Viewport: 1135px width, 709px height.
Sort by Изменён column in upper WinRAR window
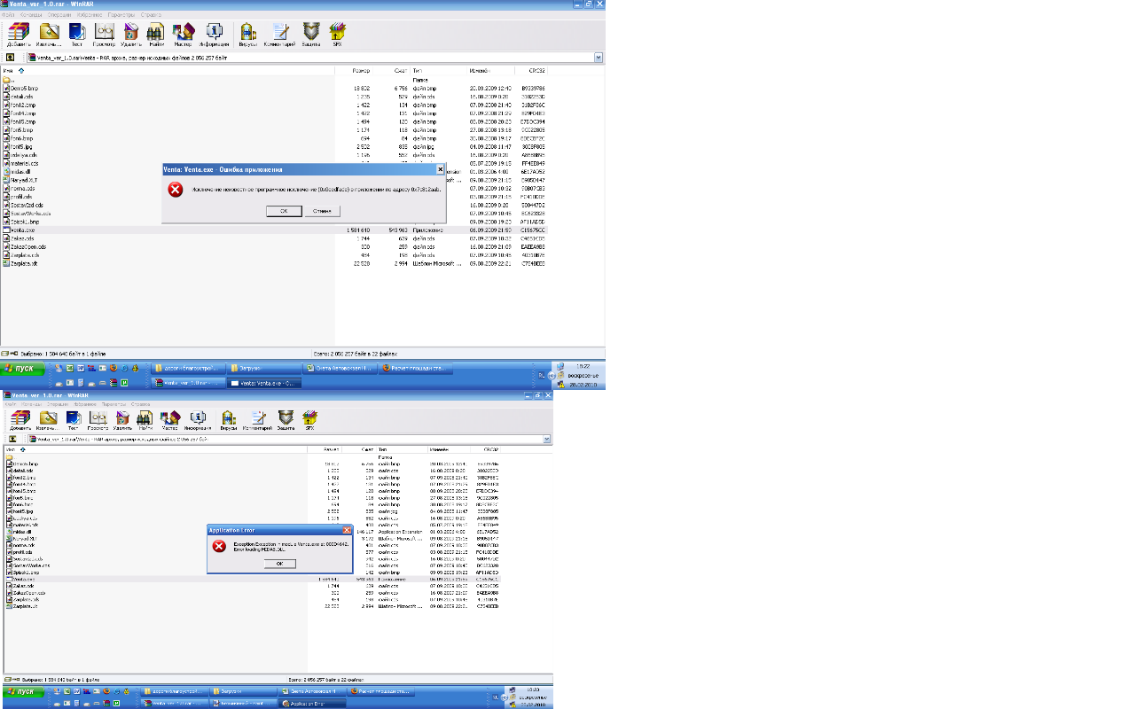480,70
